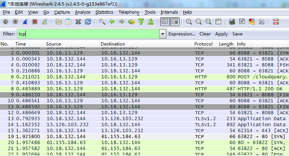This screenshot has height=156, width=289.
Task: Jump to the first packet icon
Action: (x=141, y=22)
